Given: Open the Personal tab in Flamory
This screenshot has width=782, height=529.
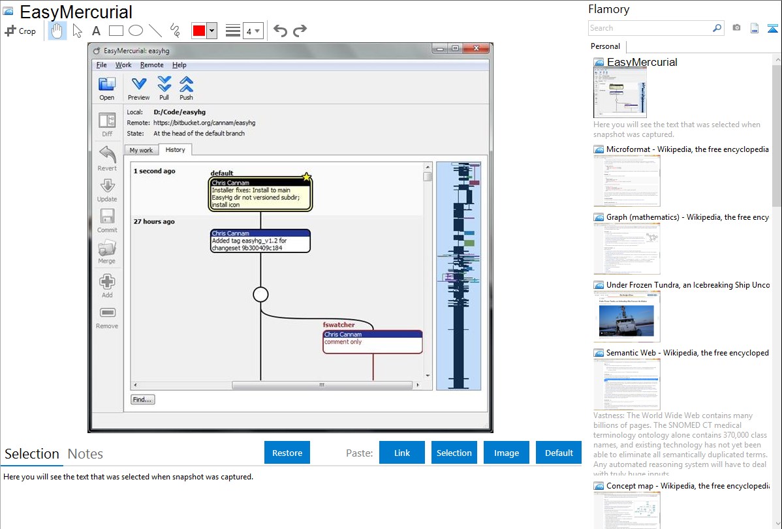Looking at the screenshot, I should (x=606, y=46).
